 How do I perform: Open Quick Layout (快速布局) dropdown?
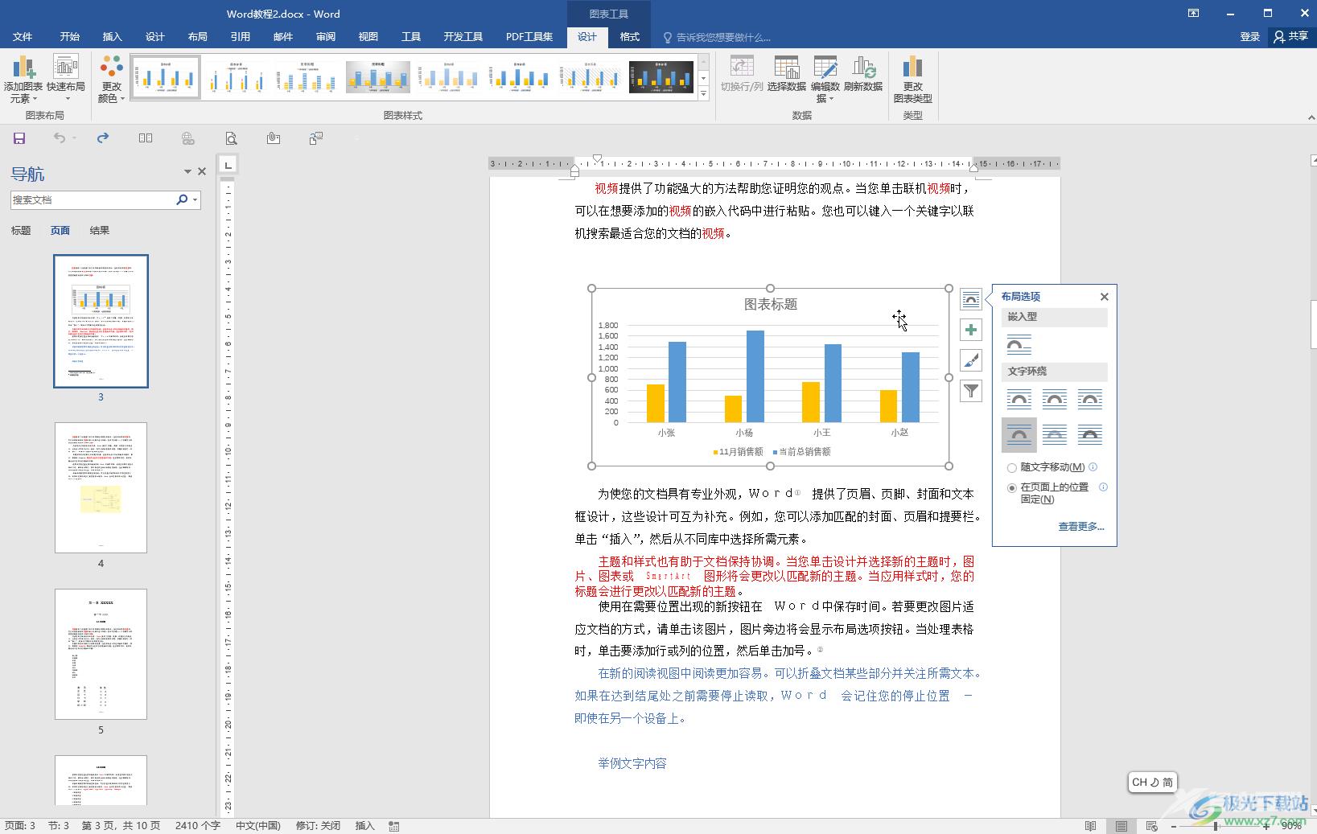click(x=65, y=79)
